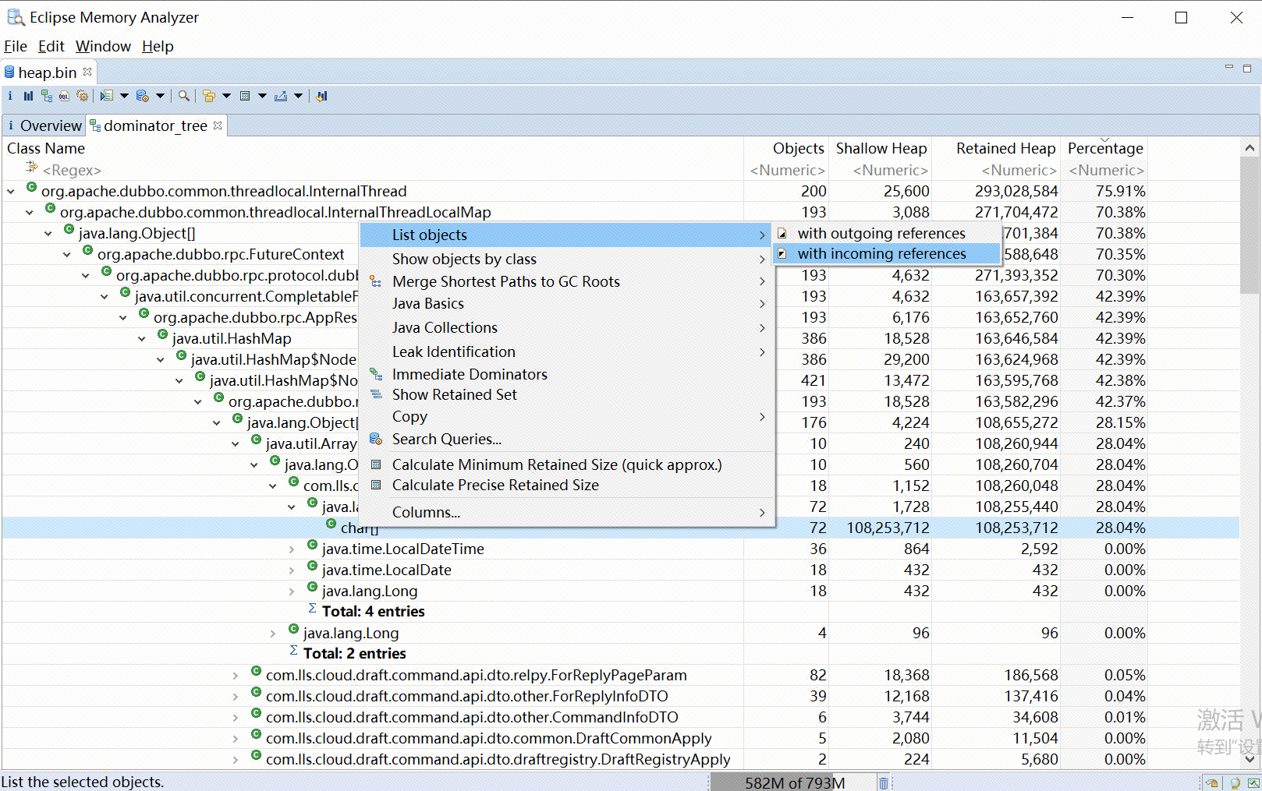Click the folder-arrow icon in bottom status bar
Viewport: 1262px width, 791px height.
(x=1211, y=782)
